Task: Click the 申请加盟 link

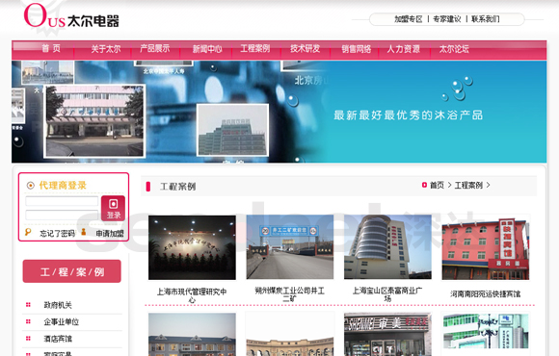Action: point(110,234)
